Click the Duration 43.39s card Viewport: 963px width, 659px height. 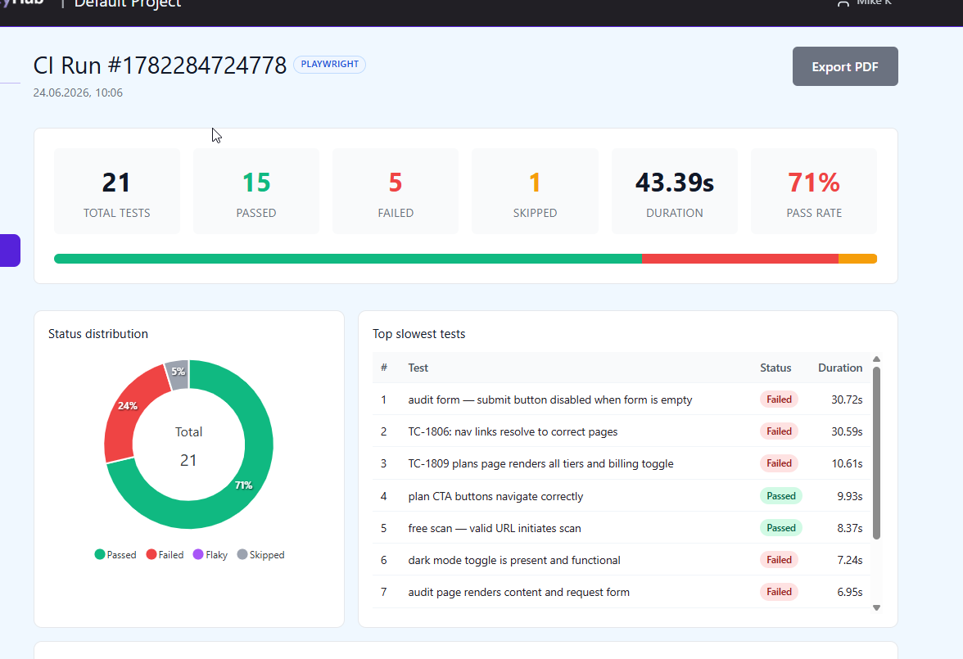[675, 191]
